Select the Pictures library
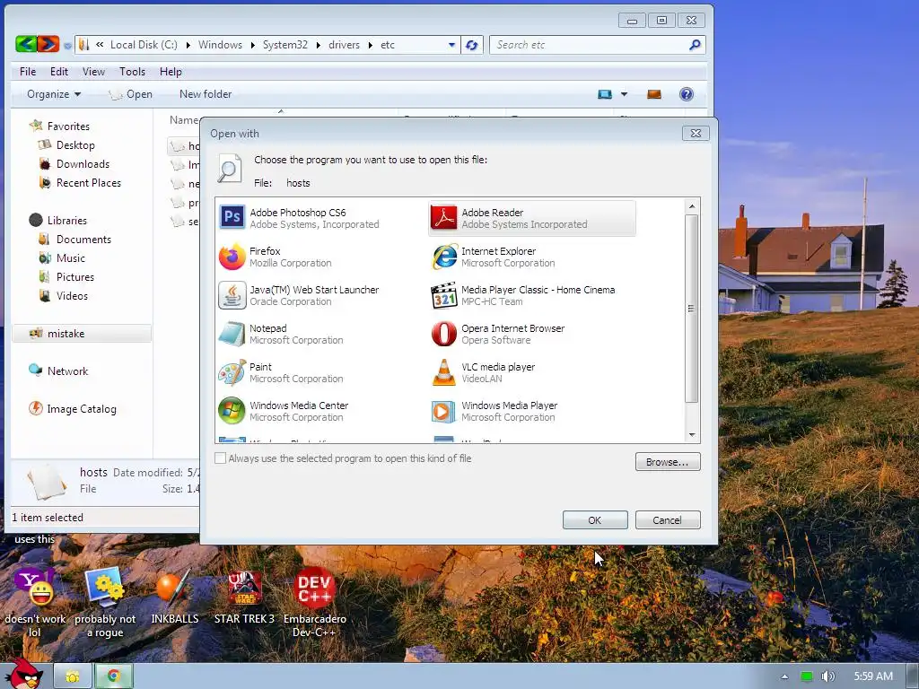Viewport: 919px width, 689px height. (75, 276)
